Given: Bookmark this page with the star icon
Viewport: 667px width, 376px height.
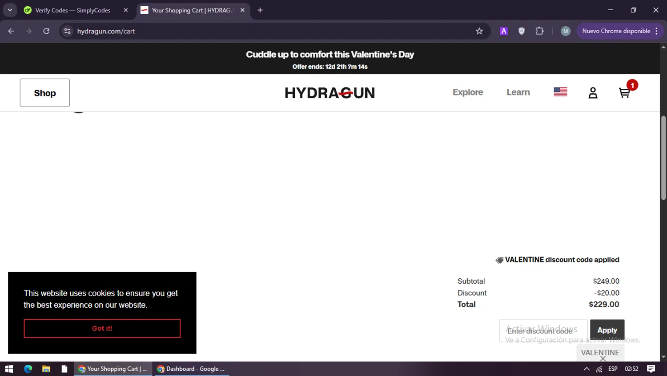Looking at the screenshot, I should pos(479,31).
